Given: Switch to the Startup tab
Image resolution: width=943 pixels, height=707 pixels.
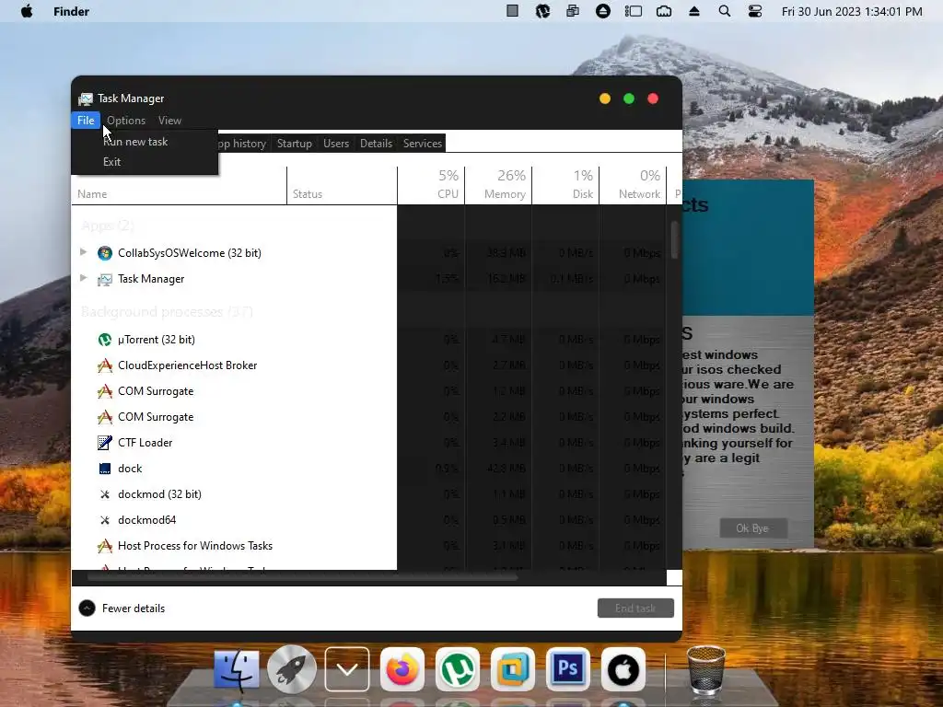Looking at the screenshot, I should click(294, 143).
